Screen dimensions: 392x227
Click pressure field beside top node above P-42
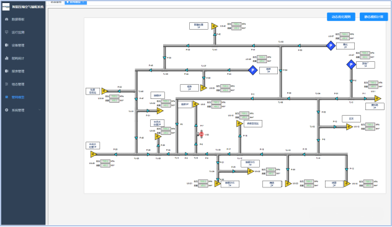(236, 24)
